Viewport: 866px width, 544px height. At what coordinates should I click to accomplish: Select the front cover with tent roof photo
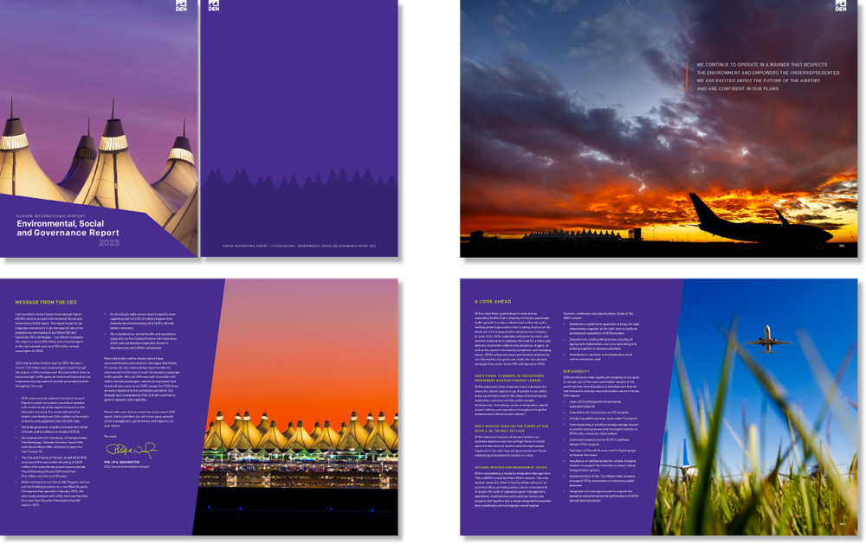pyautogui.click(x=99, y=129)
